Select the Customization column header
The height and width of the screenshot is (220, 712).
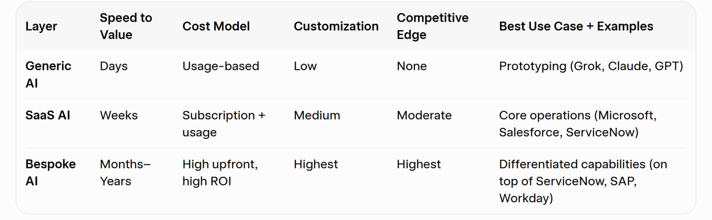tap(336, 26)
